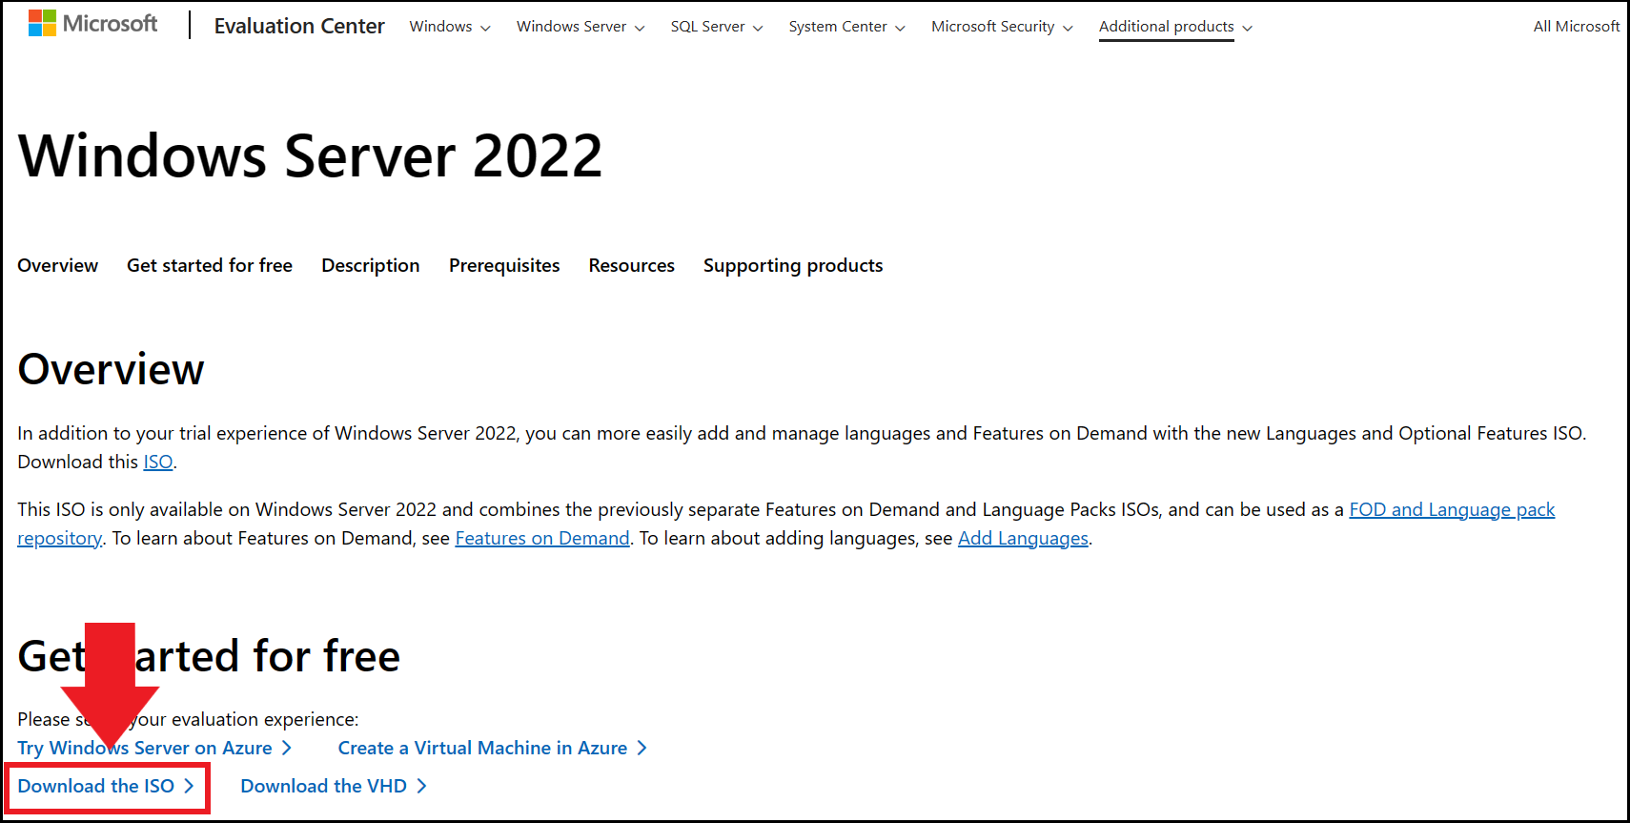Expand the System Center dropdown

click(x=846, y=27)
